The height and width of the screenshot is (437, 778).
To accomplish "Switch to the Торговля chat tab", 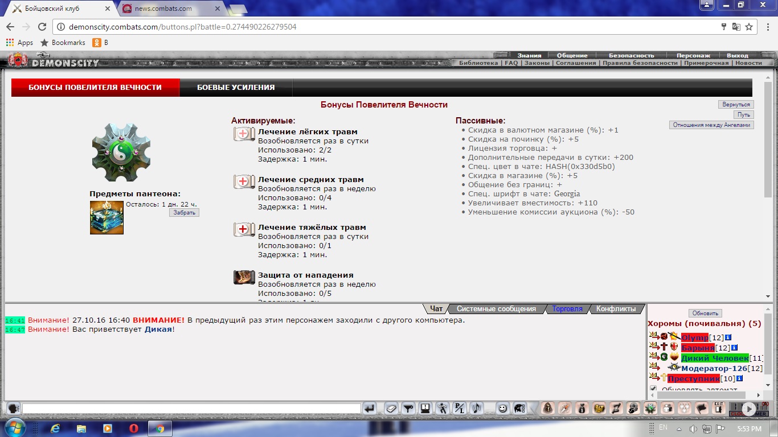I will (x=567, y=308).
